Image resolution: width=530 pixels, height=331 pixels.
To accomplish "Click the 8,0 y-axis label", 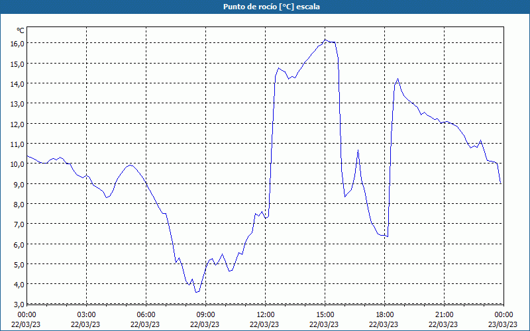I will pyautogui.click(x=19, y=204).
